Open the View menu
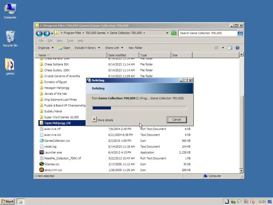Viewport: 273px width, 205px height. 59,41
